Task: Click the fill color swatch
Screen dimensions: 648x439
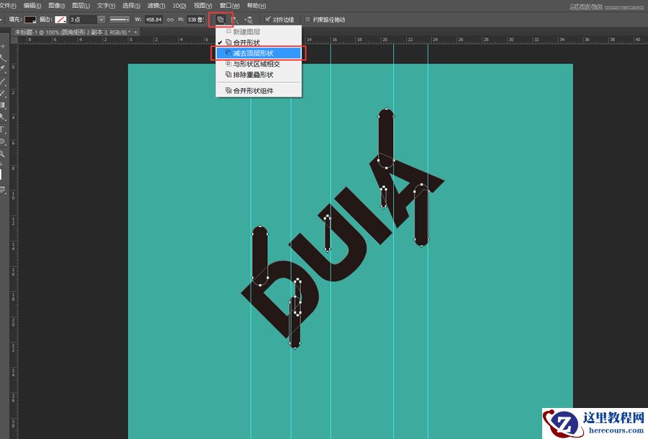Action: tap(30, 19)
